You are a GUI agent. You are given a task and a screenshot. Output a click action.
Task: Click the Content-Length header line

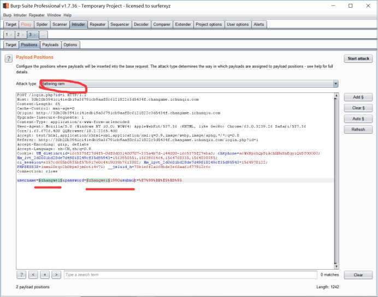[39, 104]
